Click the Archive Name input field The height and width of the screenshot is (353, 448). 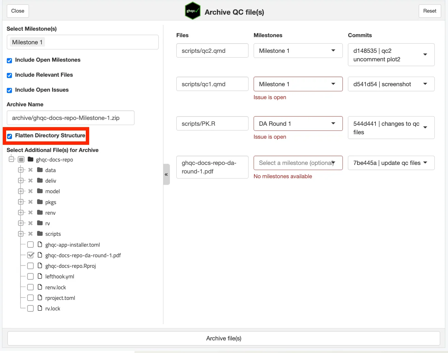[70, 118]
